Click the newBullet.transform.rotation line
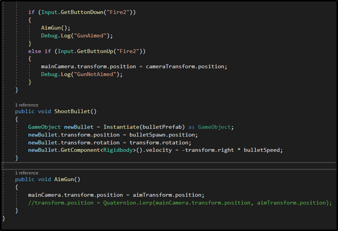 click(x=110, y=143)
